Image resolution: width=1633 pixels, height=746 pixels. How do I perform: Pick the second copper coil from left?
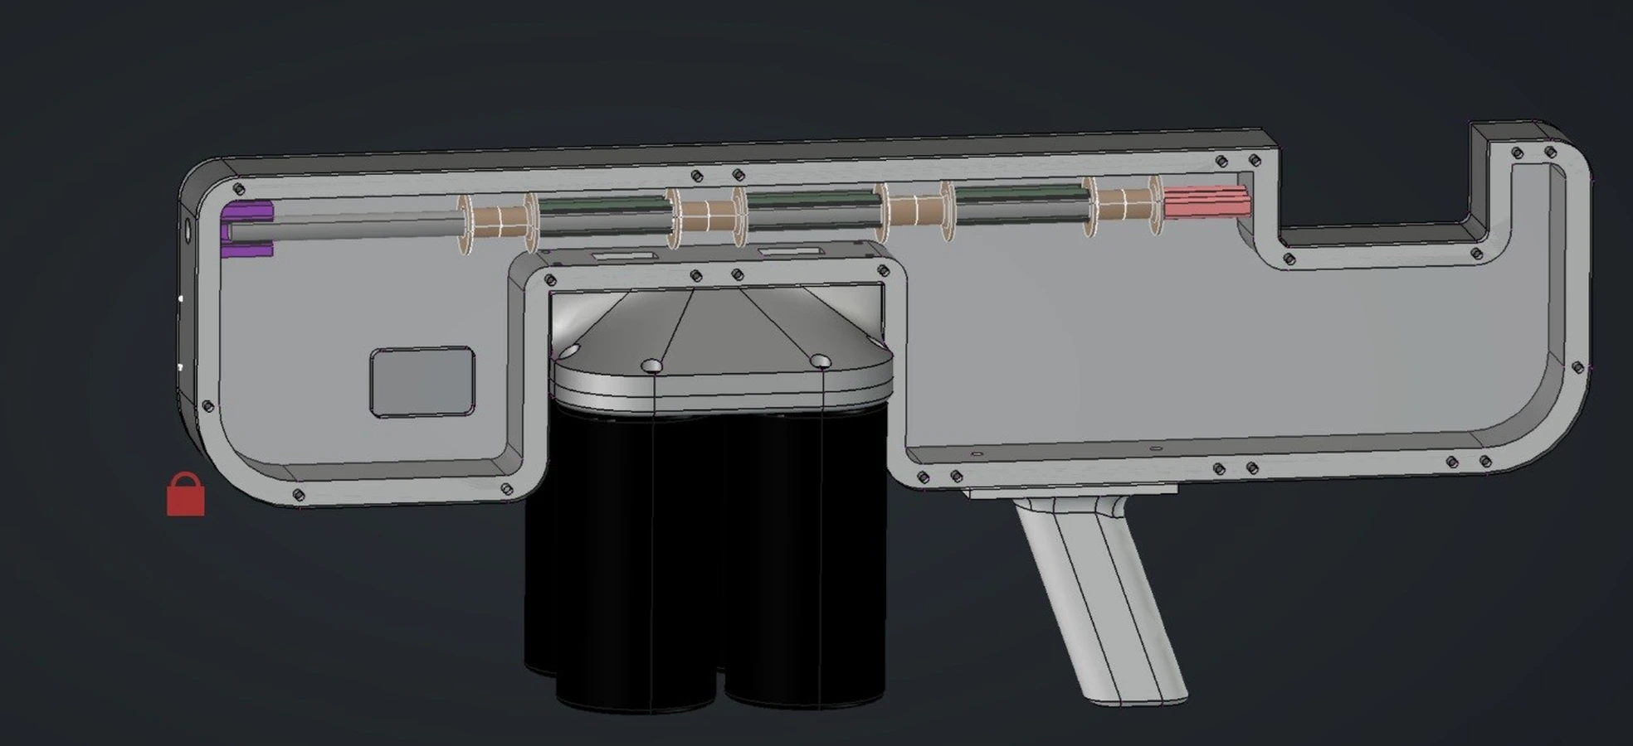(x=707, y=217)
